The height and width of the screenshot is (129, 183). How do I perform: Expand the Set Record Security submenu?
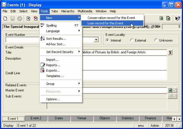pyautogui.click(x=61, y=52)
